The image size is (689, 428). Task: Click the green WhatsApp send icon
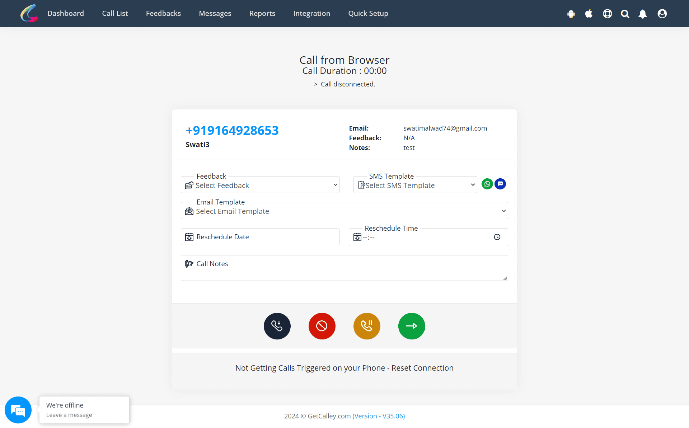point(487,183)
